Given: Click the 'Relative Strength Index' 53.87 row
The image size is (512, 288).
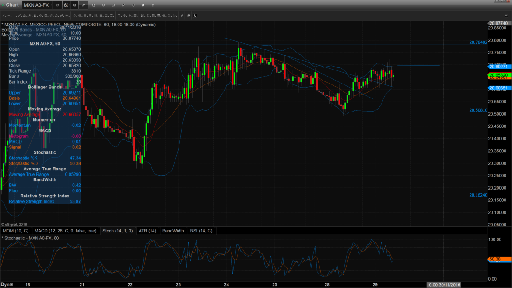Looking at the screenshot, I should [45, 202].
